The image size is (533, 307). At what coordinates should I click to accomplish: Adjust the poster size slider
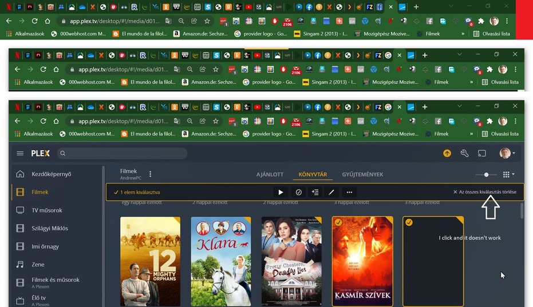coord(487,174)
